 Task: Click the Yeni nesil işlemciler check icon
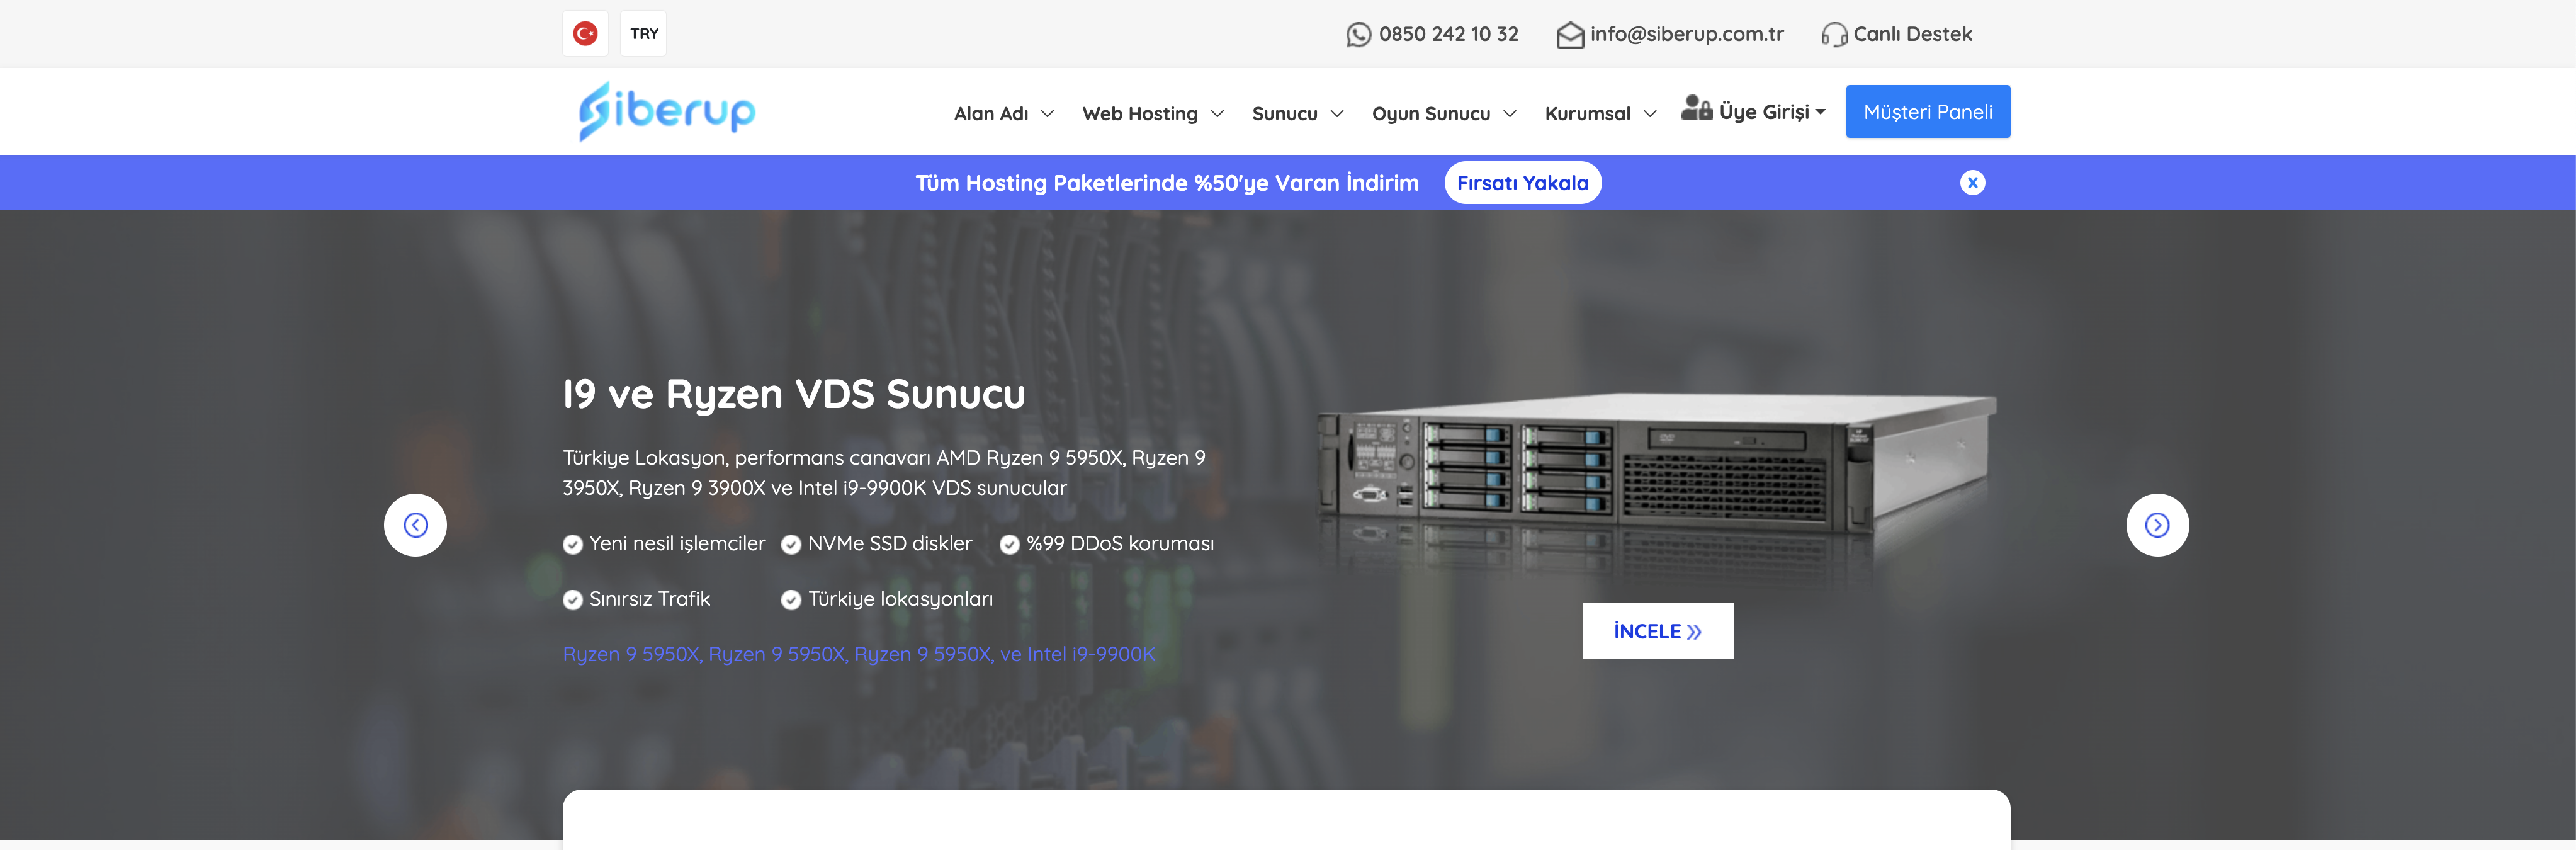pyautogui.click(x=573, y=545)
